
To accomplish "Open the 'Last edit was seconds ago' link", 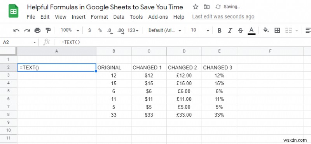I will pos(223,17).
